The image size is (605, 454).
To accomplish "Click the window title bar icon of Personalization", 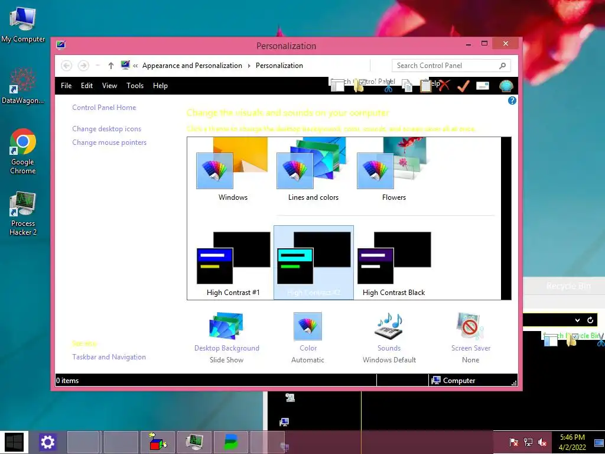I will [61, 45].
